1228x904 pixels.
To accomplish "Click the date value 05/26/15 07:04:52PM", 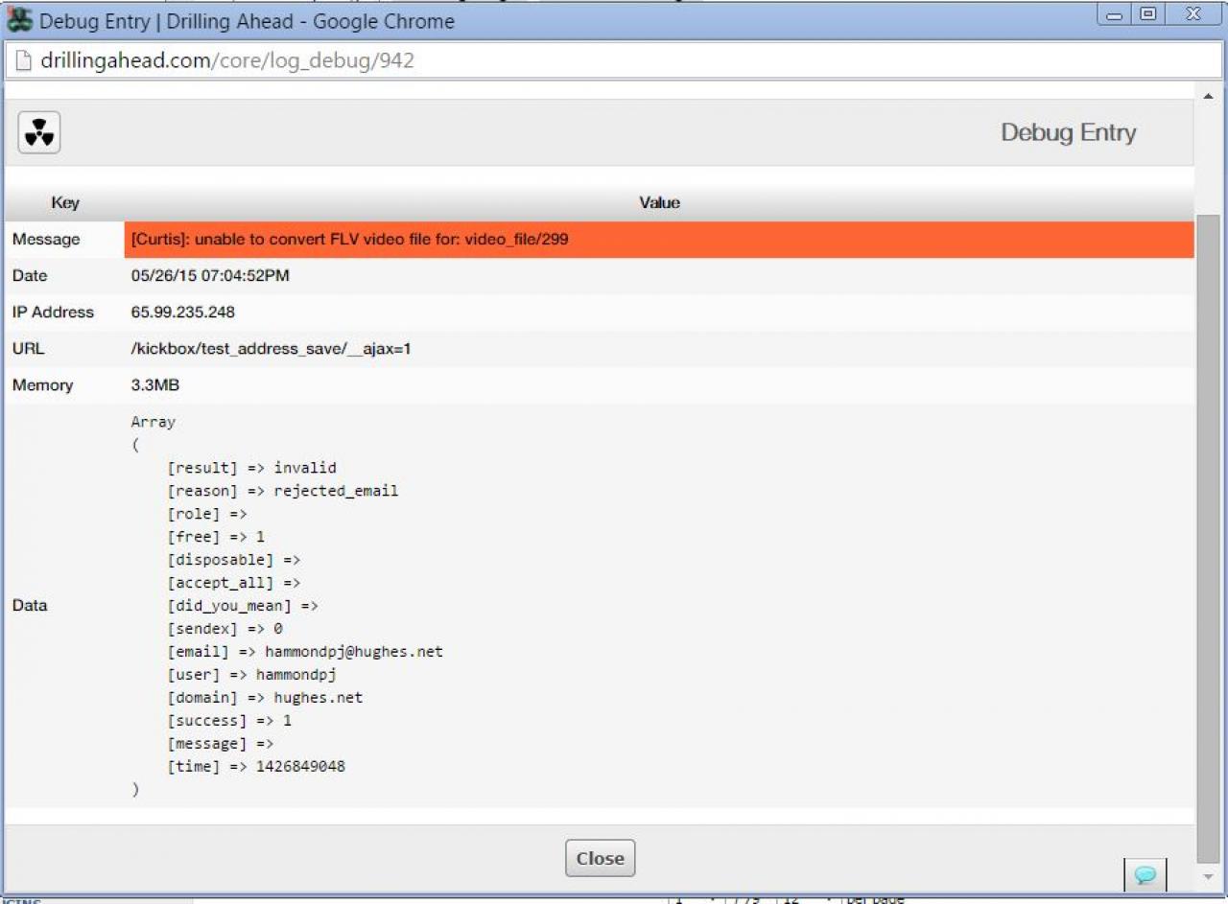I will (x=210, y=276).
